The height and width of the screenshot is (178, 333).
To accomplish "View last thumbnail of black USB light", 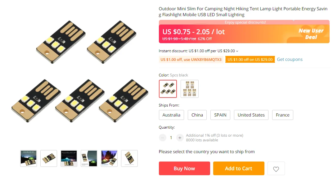I will (129, 158).
